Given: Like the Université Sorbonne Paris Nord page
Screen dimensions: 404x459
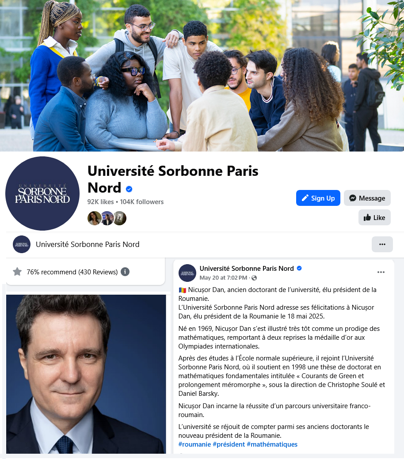Looking at the screenshot, I should [x=374, y=217].
